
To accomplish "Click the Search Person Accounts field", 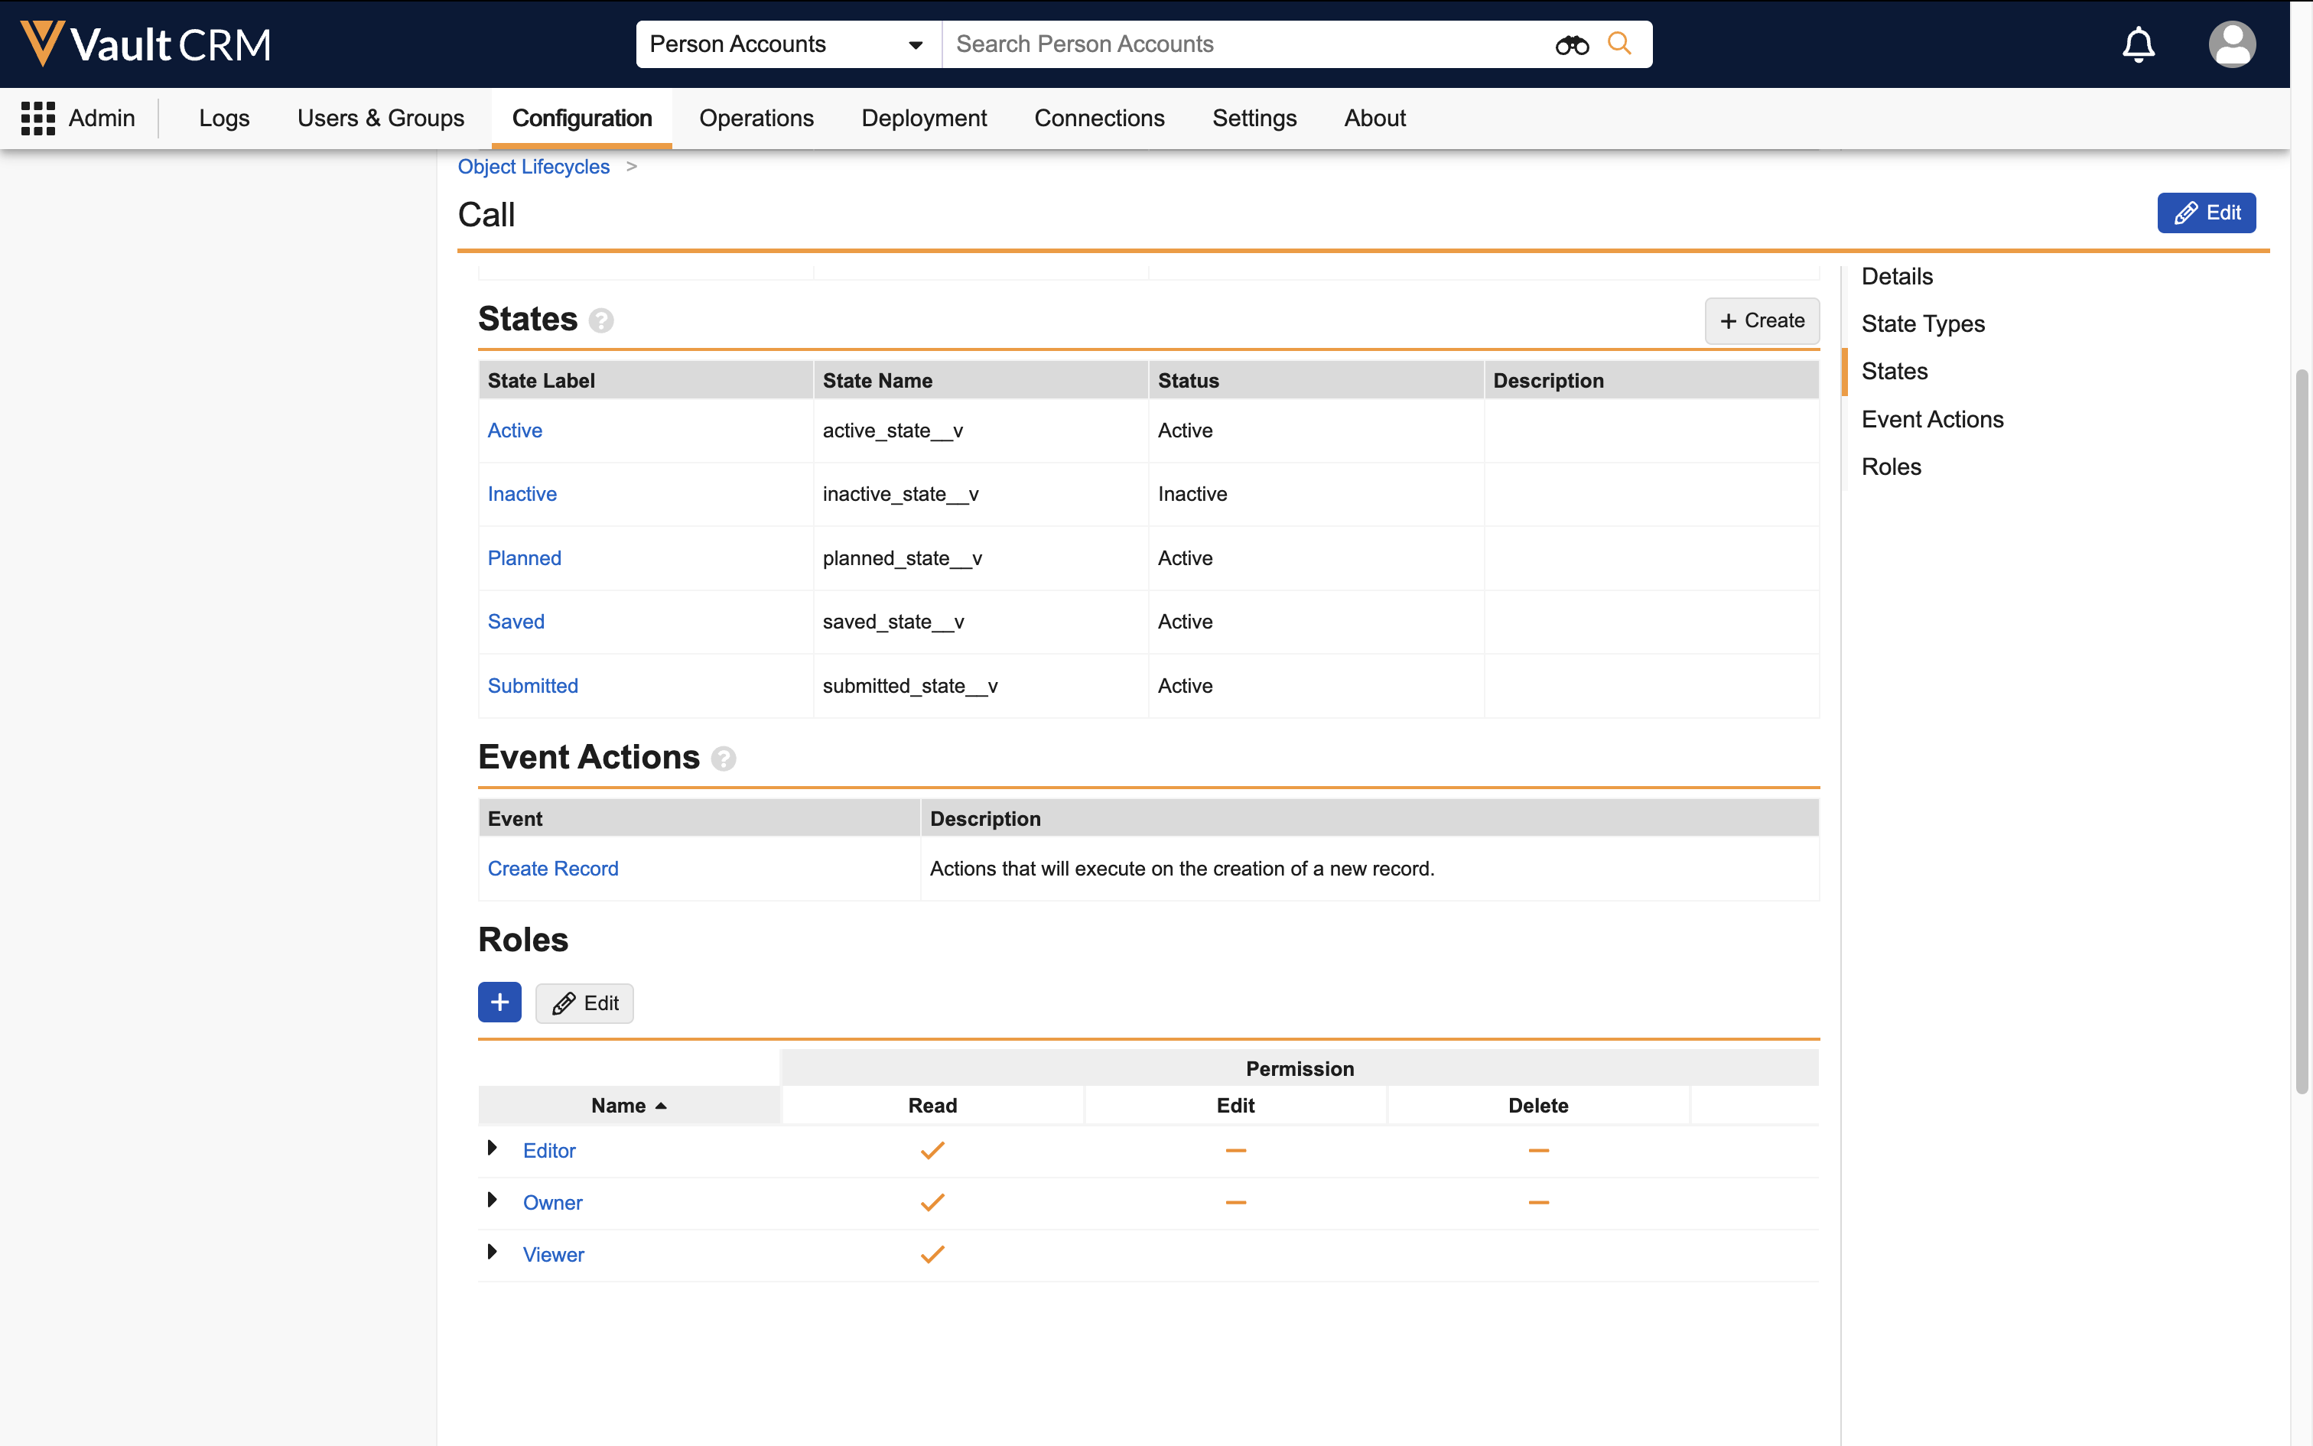I will tap(1244, 45).
